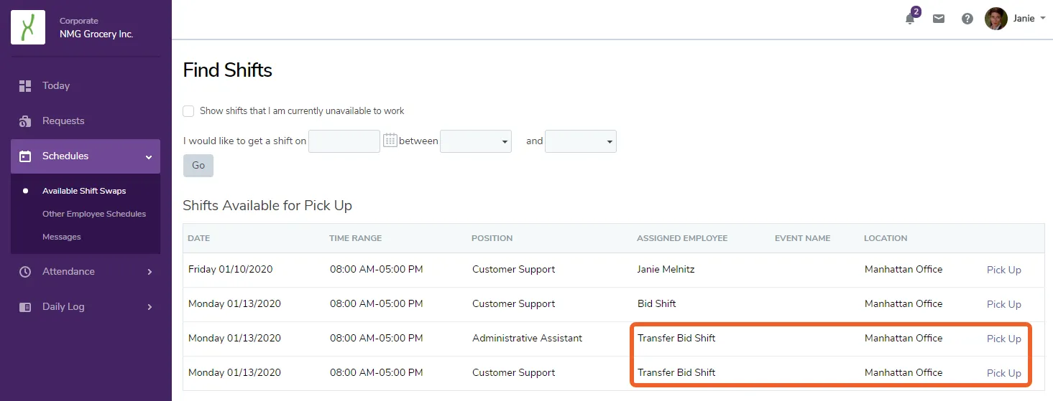Click the TIME RANGE column header
1053x401 pixels.
click(x=355, y=238)
